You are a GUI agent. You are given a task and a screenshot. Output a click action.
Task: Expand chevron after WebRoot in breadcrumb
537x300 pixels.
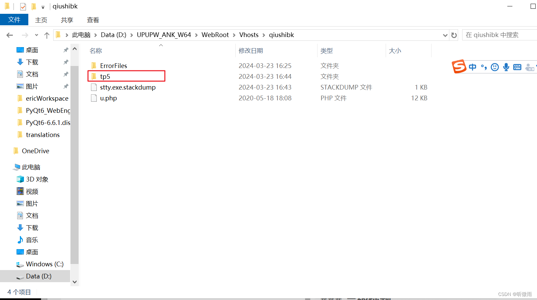point(234,35)
